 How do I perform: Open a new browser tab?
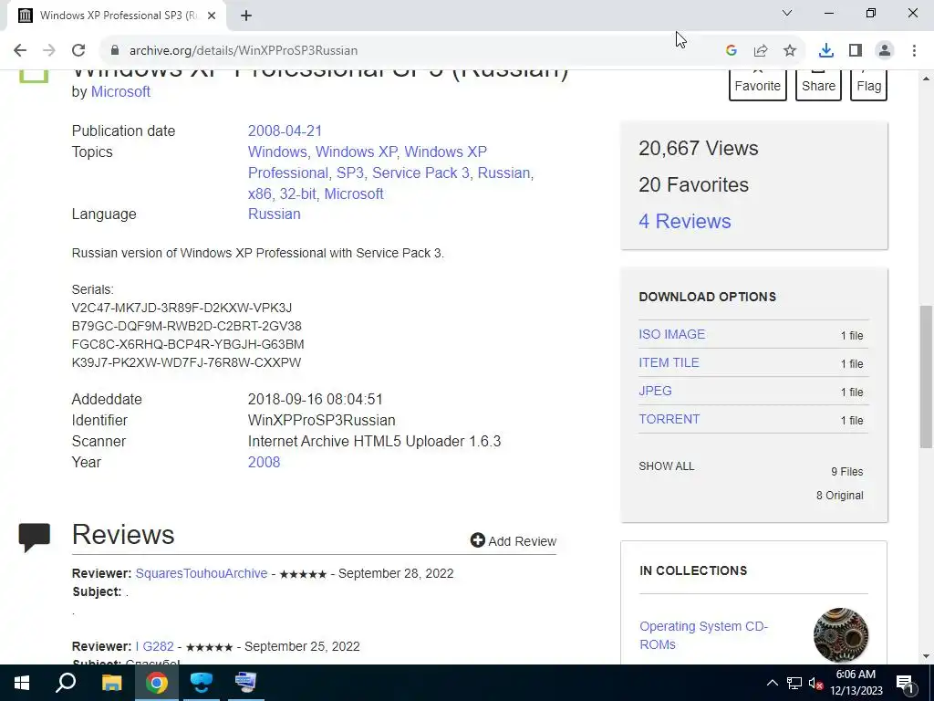coord(246,16)
